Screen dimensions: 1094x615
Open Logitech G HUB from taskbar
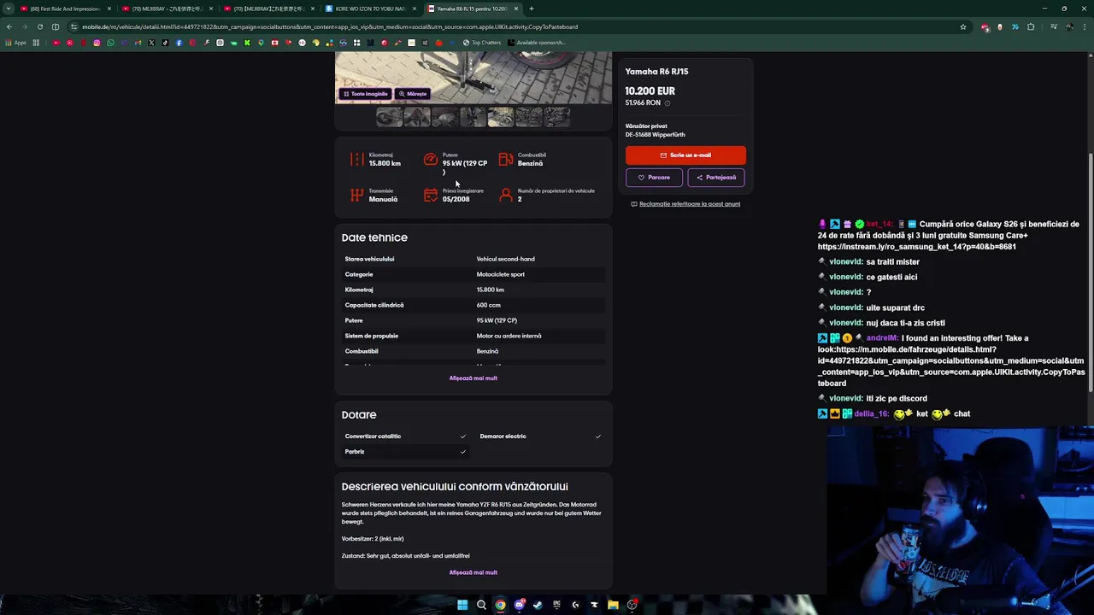[575, 605]
